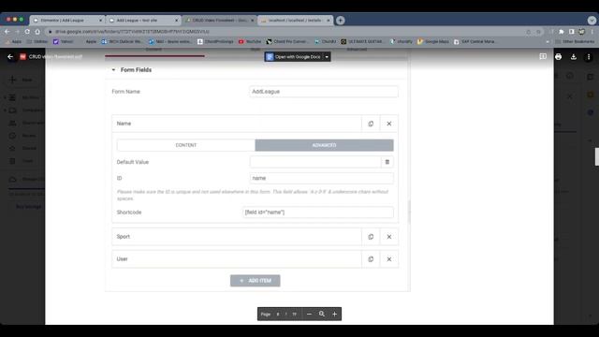Remove the Sport form field
This screenshot has height=337, width=599.
tap(389, 237)
